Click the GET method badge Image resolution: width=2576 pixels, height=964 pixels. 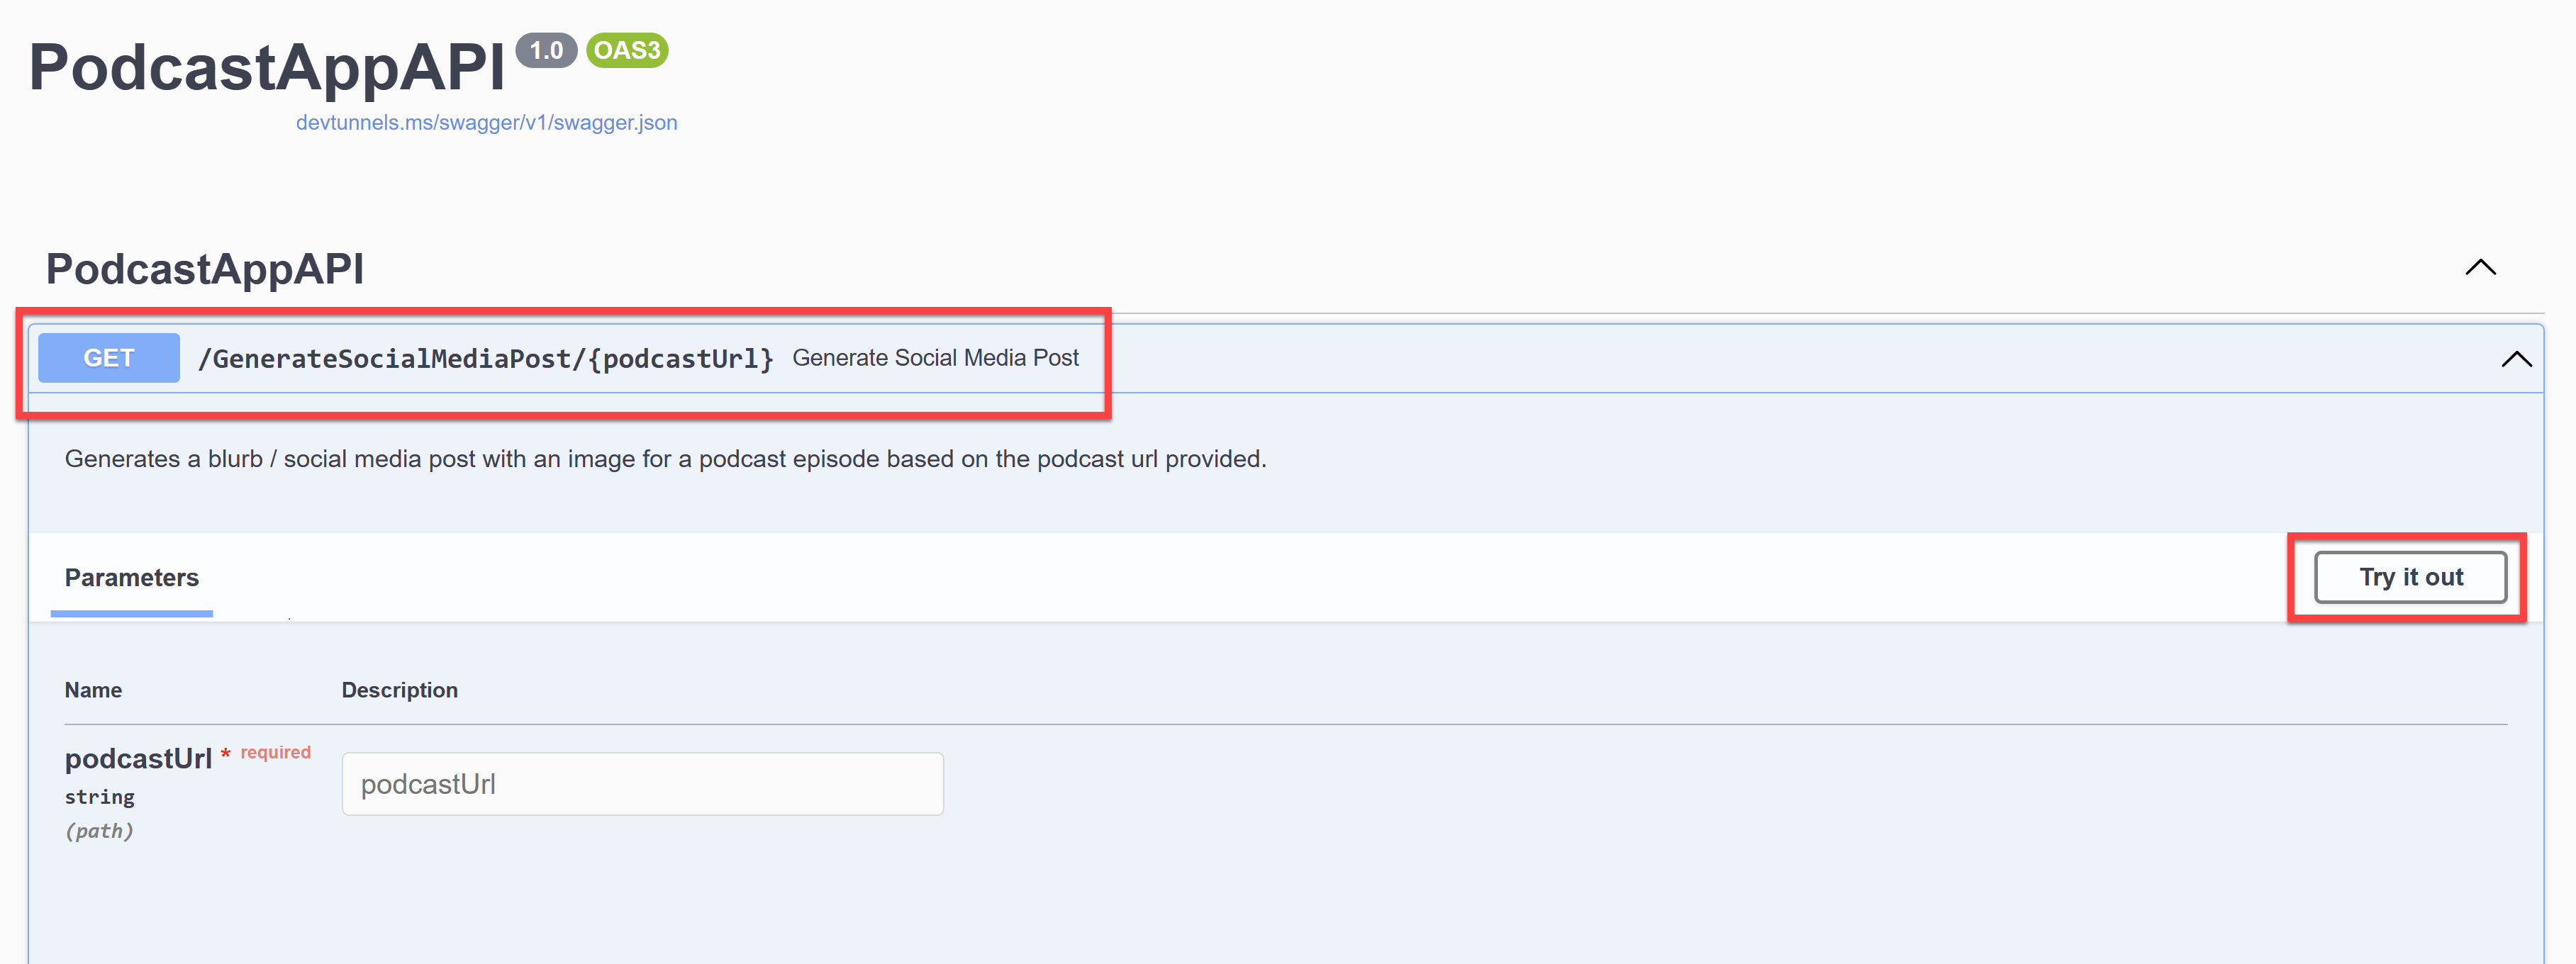[108, 357]
